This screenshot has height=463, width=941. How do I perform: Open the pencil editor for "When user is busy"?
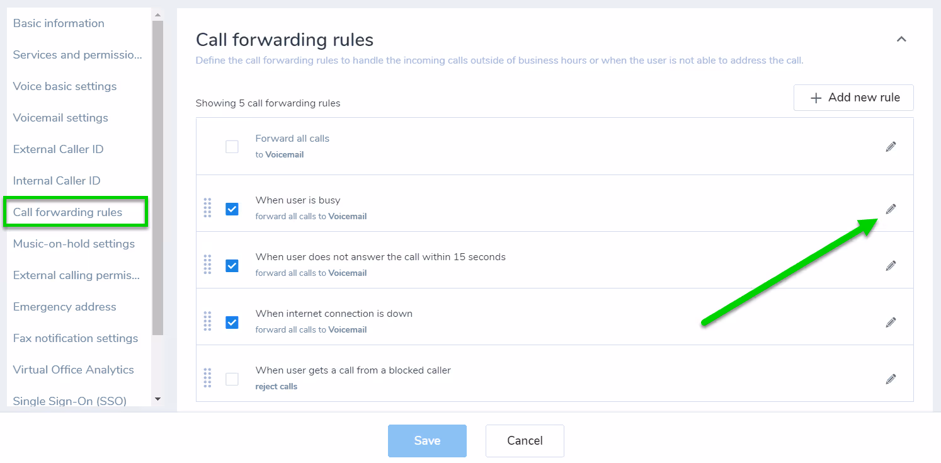click(x=891, y=209)
